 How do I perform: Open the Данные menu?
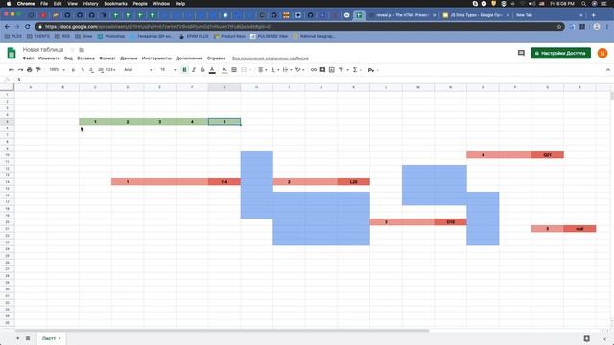click(129, 58)
